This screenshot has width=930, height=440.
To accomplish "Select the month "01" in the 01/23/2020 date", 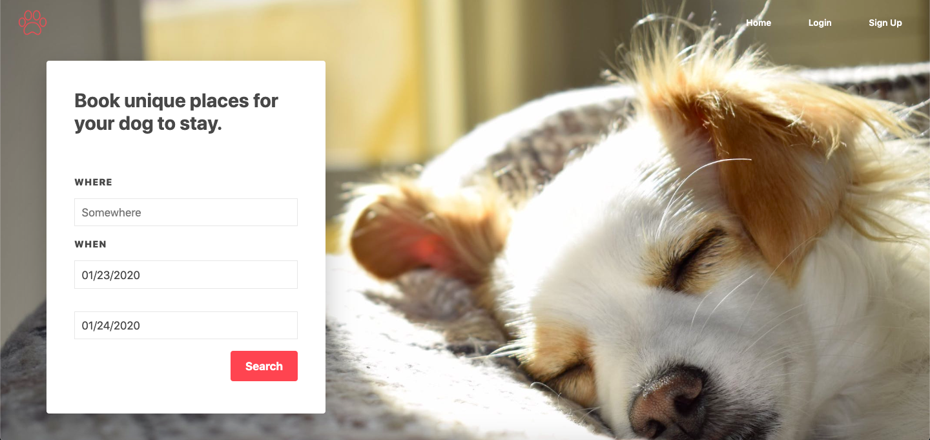I will coord(87,275).
